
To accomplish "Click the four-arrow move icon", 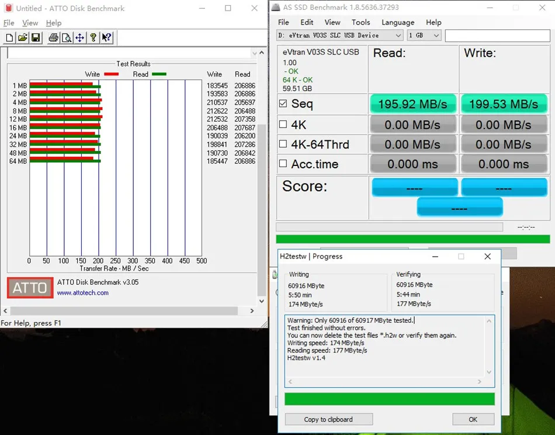I will 79,38.
